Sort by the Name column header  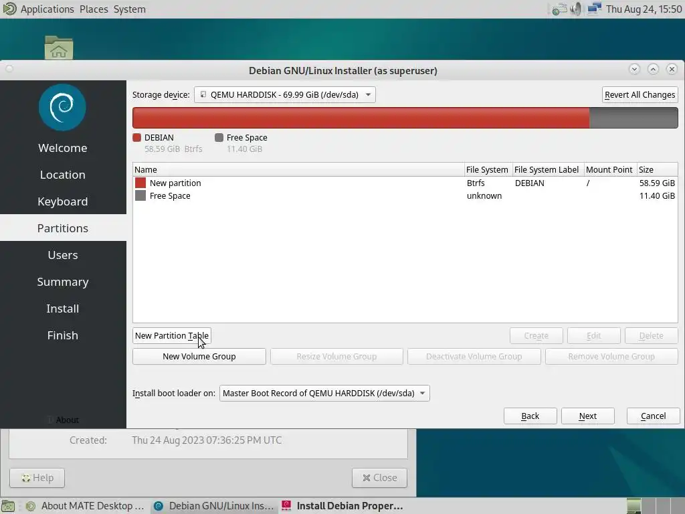[298, 169]
